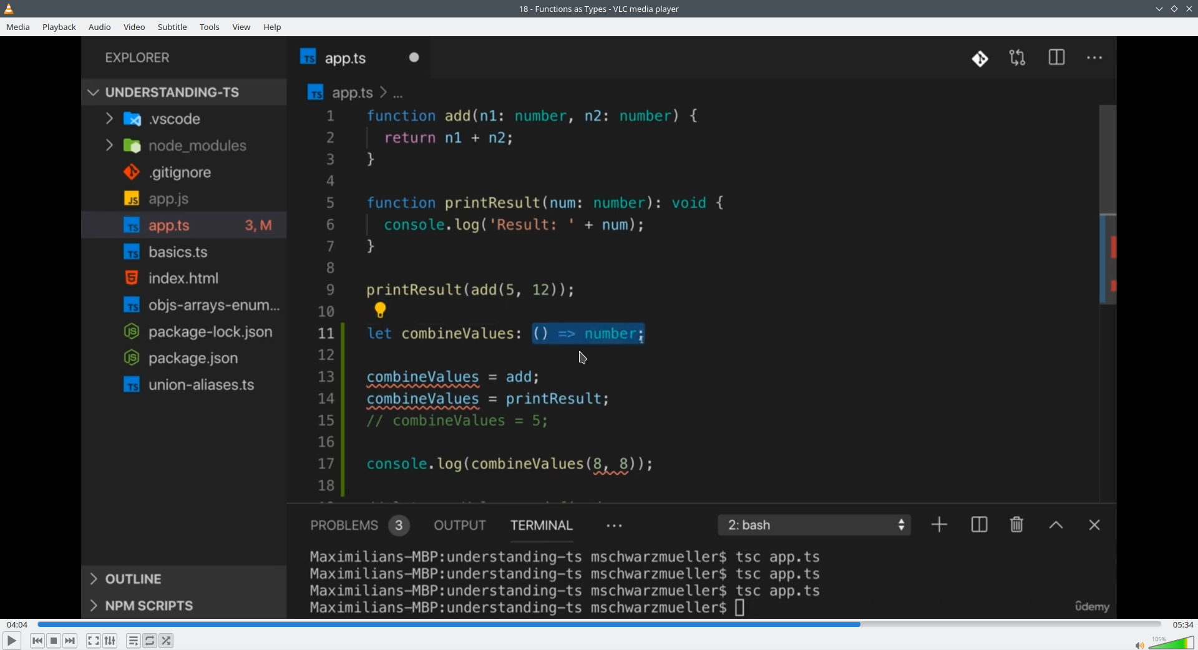Skip to next media track
The height and width of the screenshot is (650, 1198).
71,641
